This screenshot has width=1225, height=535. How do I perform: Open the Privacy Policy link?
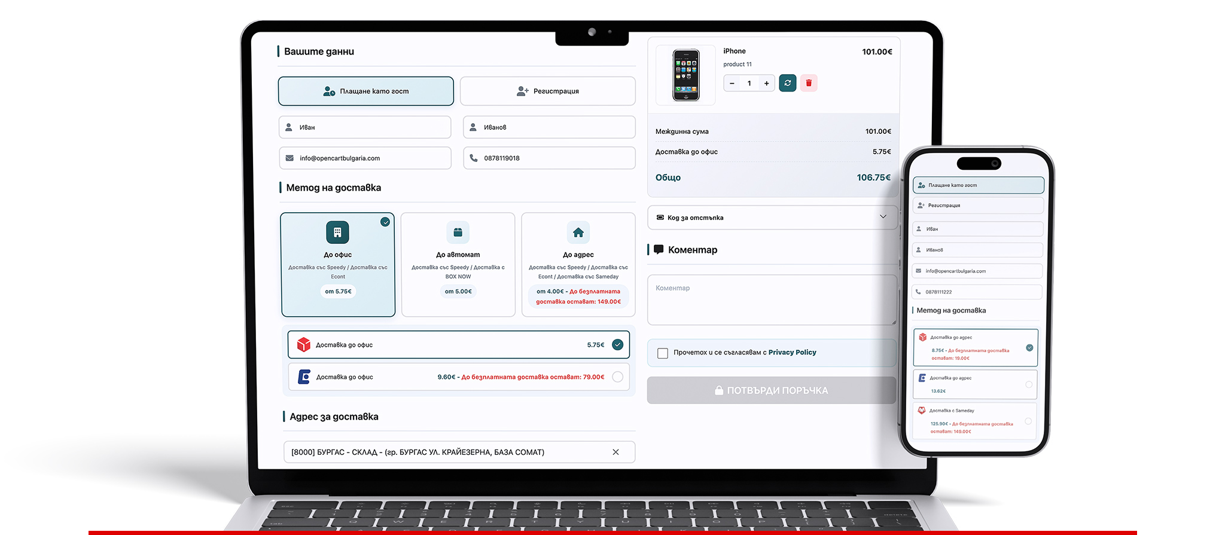point(792,353)
